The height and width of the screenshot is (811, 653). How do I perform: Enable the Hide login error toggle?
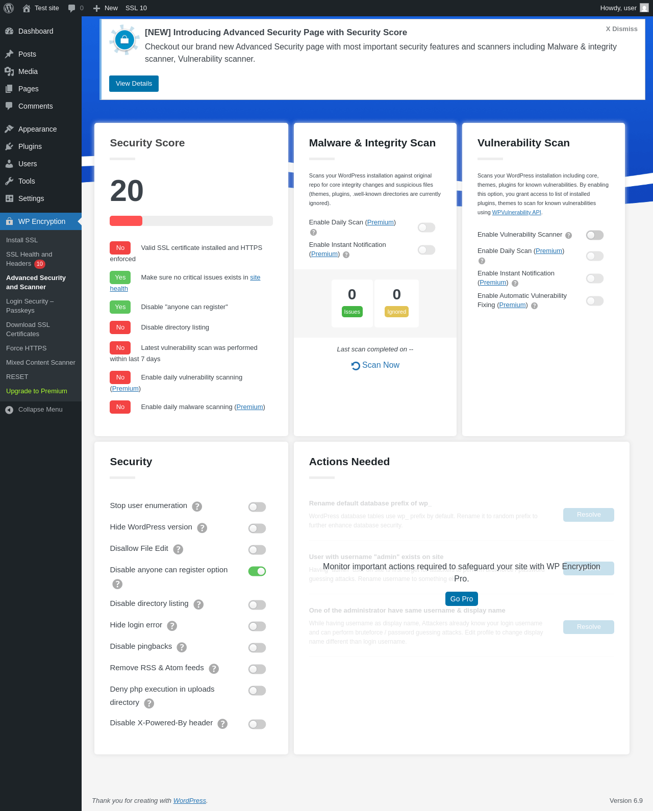257,626
